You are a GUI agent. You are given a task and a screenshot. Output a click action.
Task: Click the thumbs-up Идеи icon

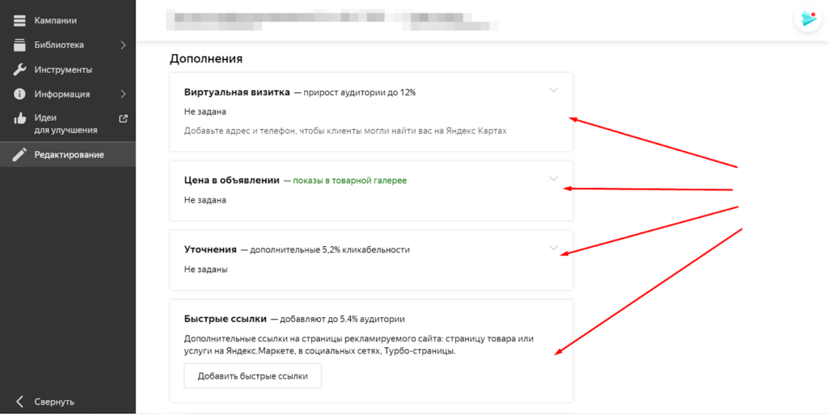pyautogui.click(x=20, y=119)
